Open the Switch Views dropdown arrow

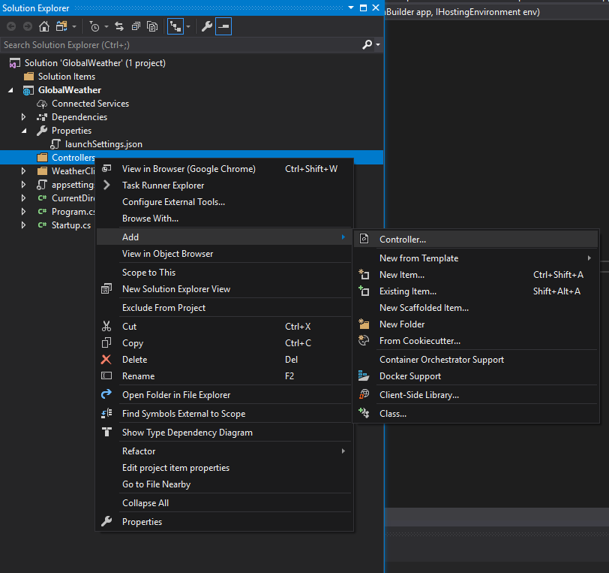pyautogui.click(x=74, y=27)
